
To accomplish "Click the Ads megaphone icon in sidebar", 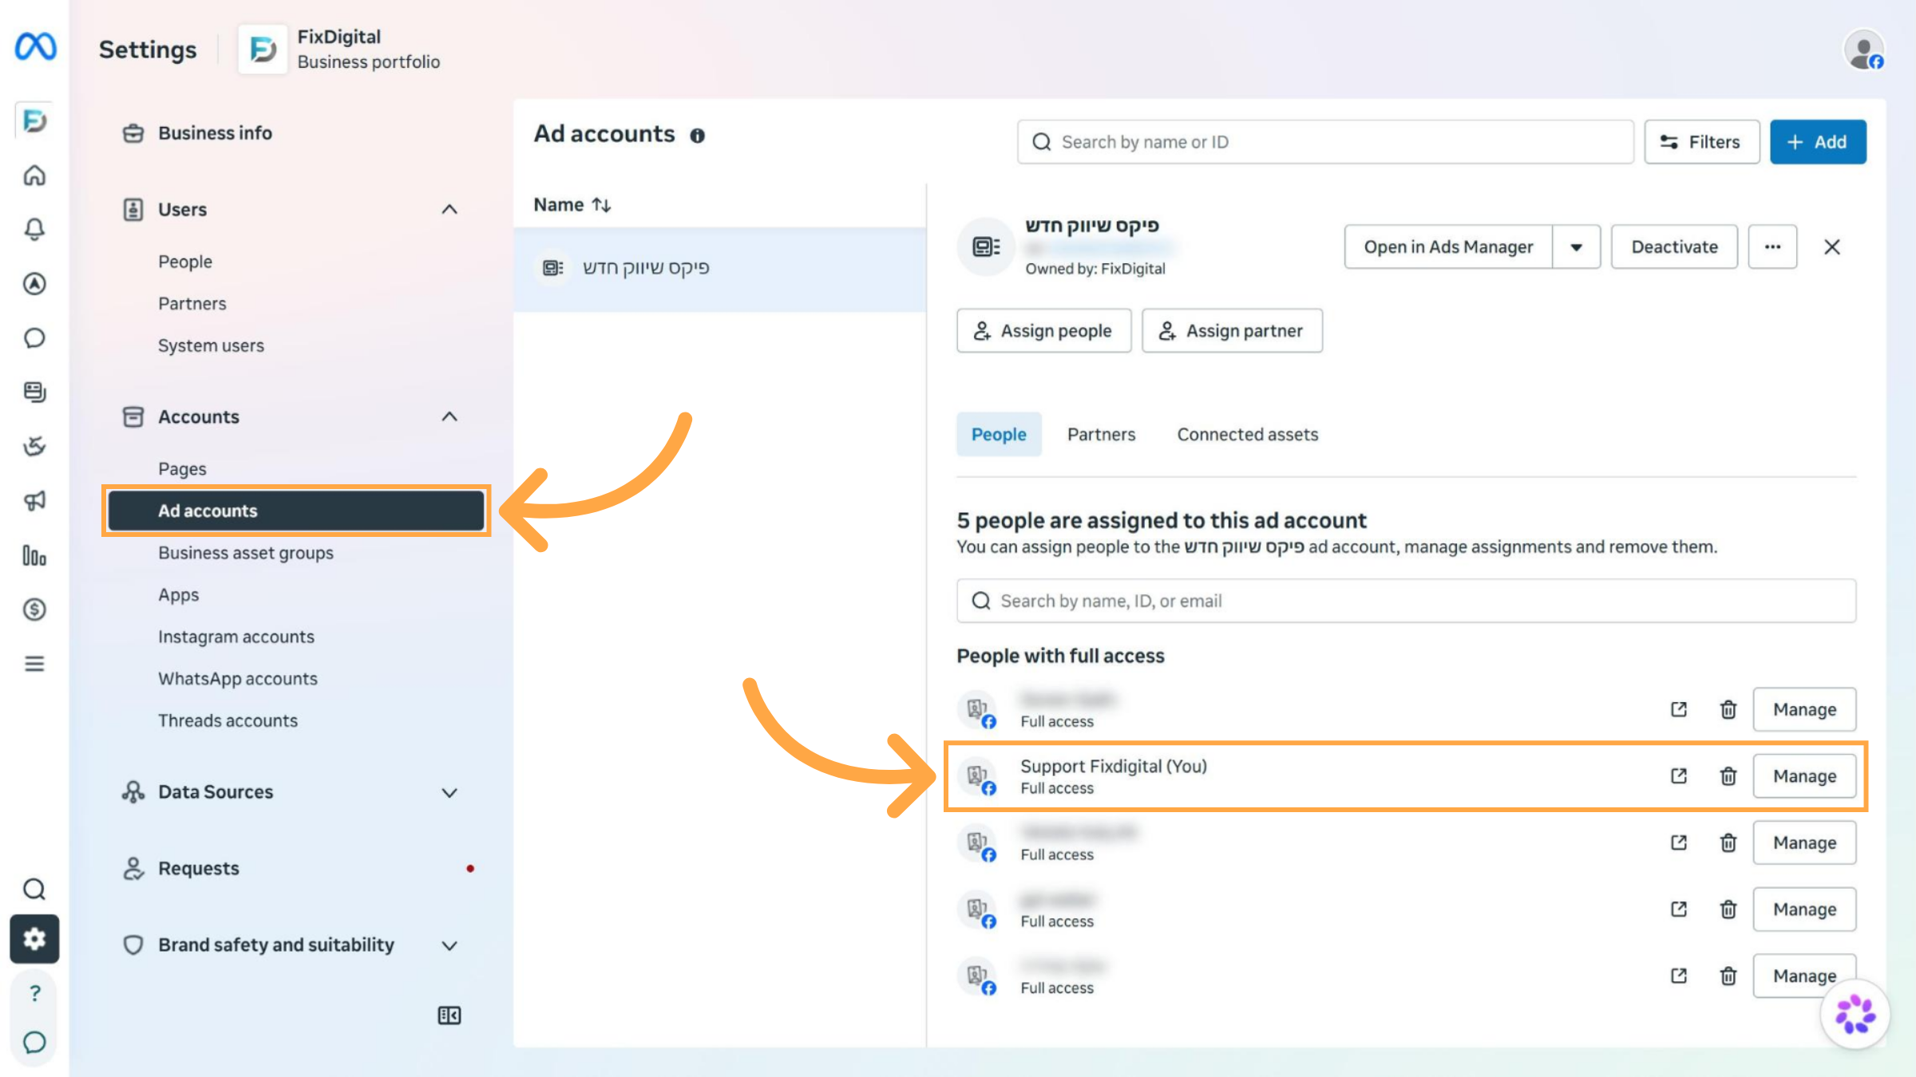I will [34, 500].
